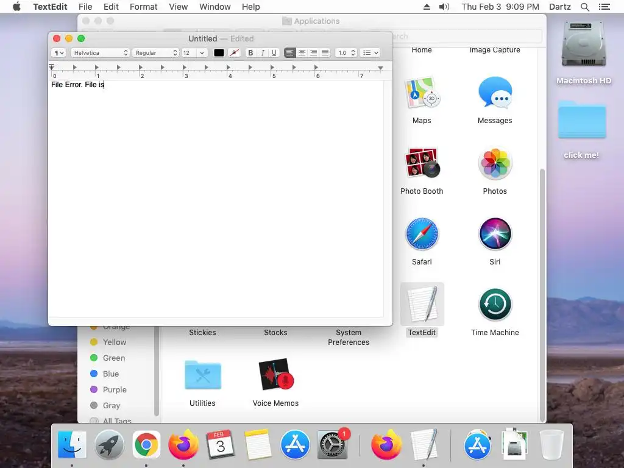Viewport: 624px width, 468px height.
Task: Click the right margin marker on the ruler
Action: (x=380, y=68)
